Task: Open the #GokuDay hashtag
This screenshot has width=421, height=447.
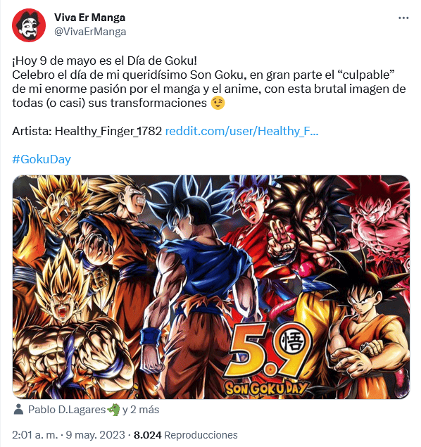Action: (x=42, y=159)
